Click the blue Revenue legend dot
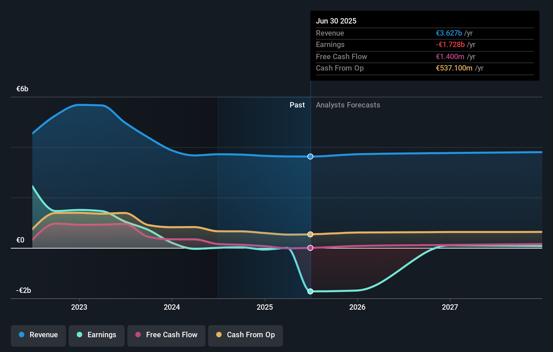553x352 pixels. click(x=22, y=335)
